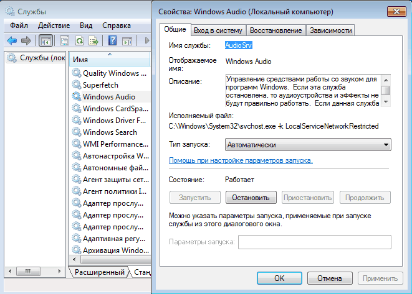Click the Forward arrow in Services toolbar
The height and width of the screenshot is (294, 412).
[26, 40]
